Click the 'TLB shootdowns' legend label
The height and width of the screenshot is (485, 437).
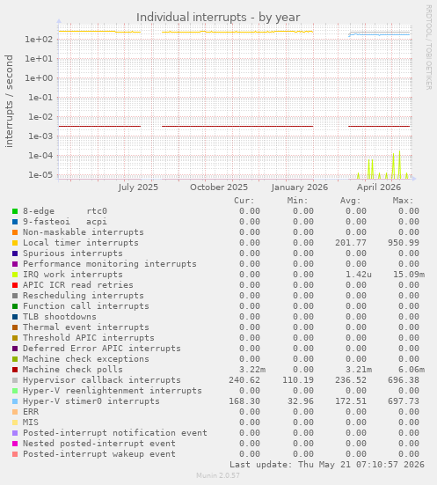[60, 317]
